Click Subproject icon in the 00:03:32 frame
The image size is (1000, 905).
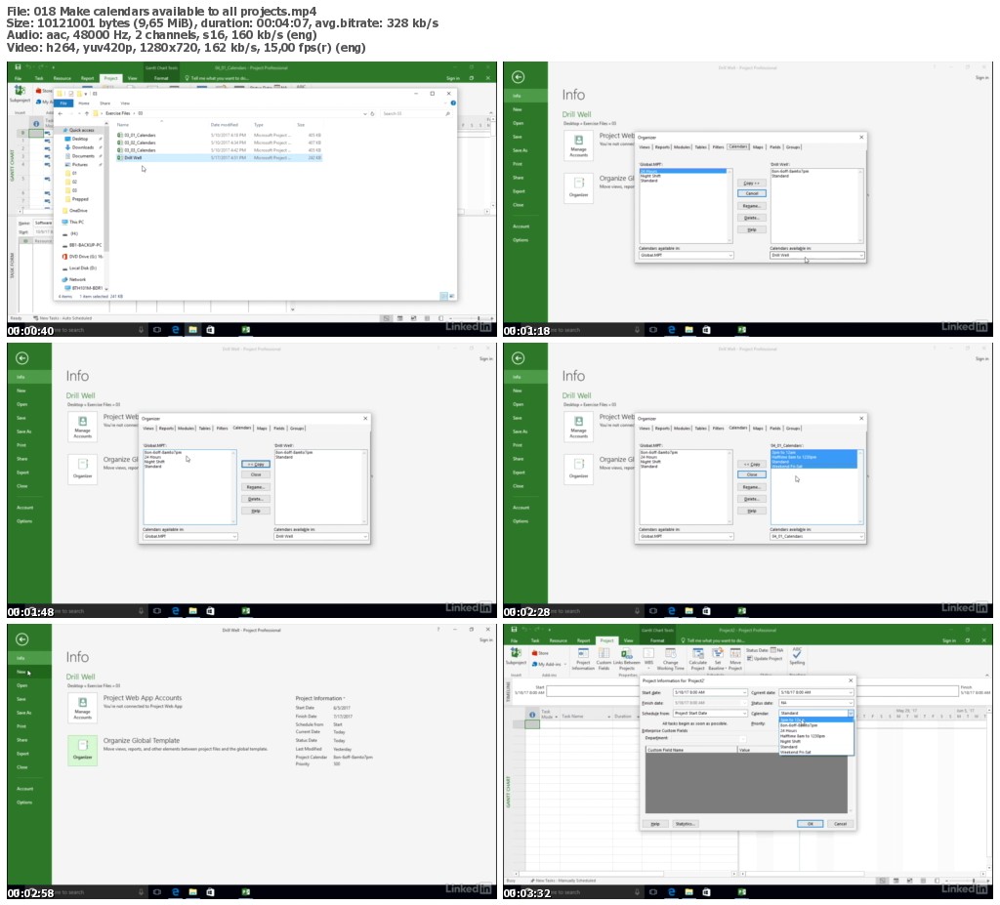515,652
